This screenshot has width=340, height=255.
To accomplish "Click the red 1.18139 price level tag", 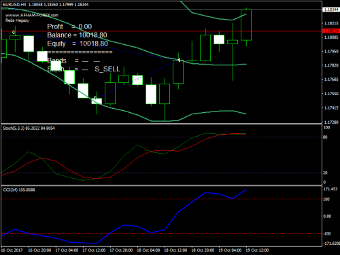I will (x=331, y=31).
